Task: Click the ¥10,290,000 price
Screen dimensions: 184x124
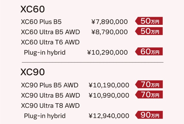Action: point(108,53)
